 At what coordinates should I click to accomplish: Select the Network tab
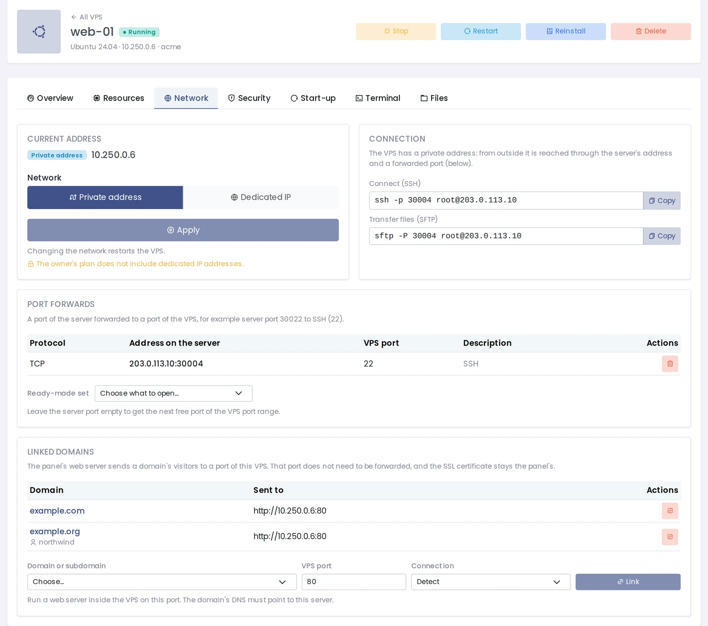point(186,98)
